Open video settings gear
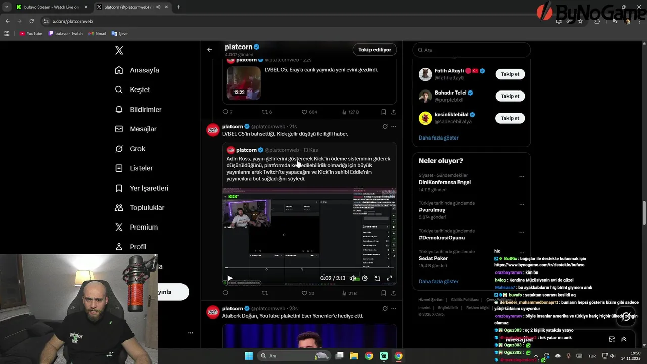 coord(365,278)
